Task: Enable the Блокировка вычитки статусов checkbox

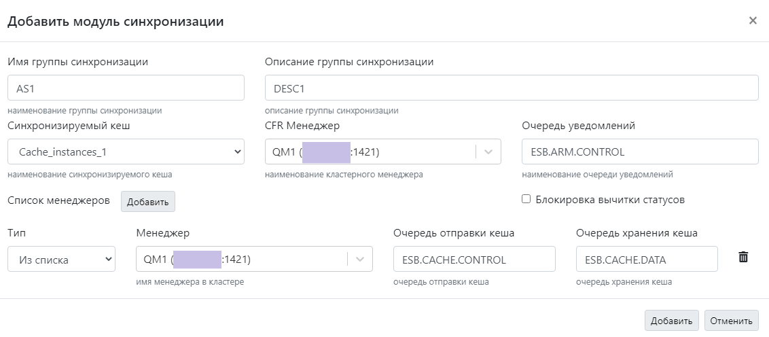Action: pyautogui.click(x=526, y=199)
